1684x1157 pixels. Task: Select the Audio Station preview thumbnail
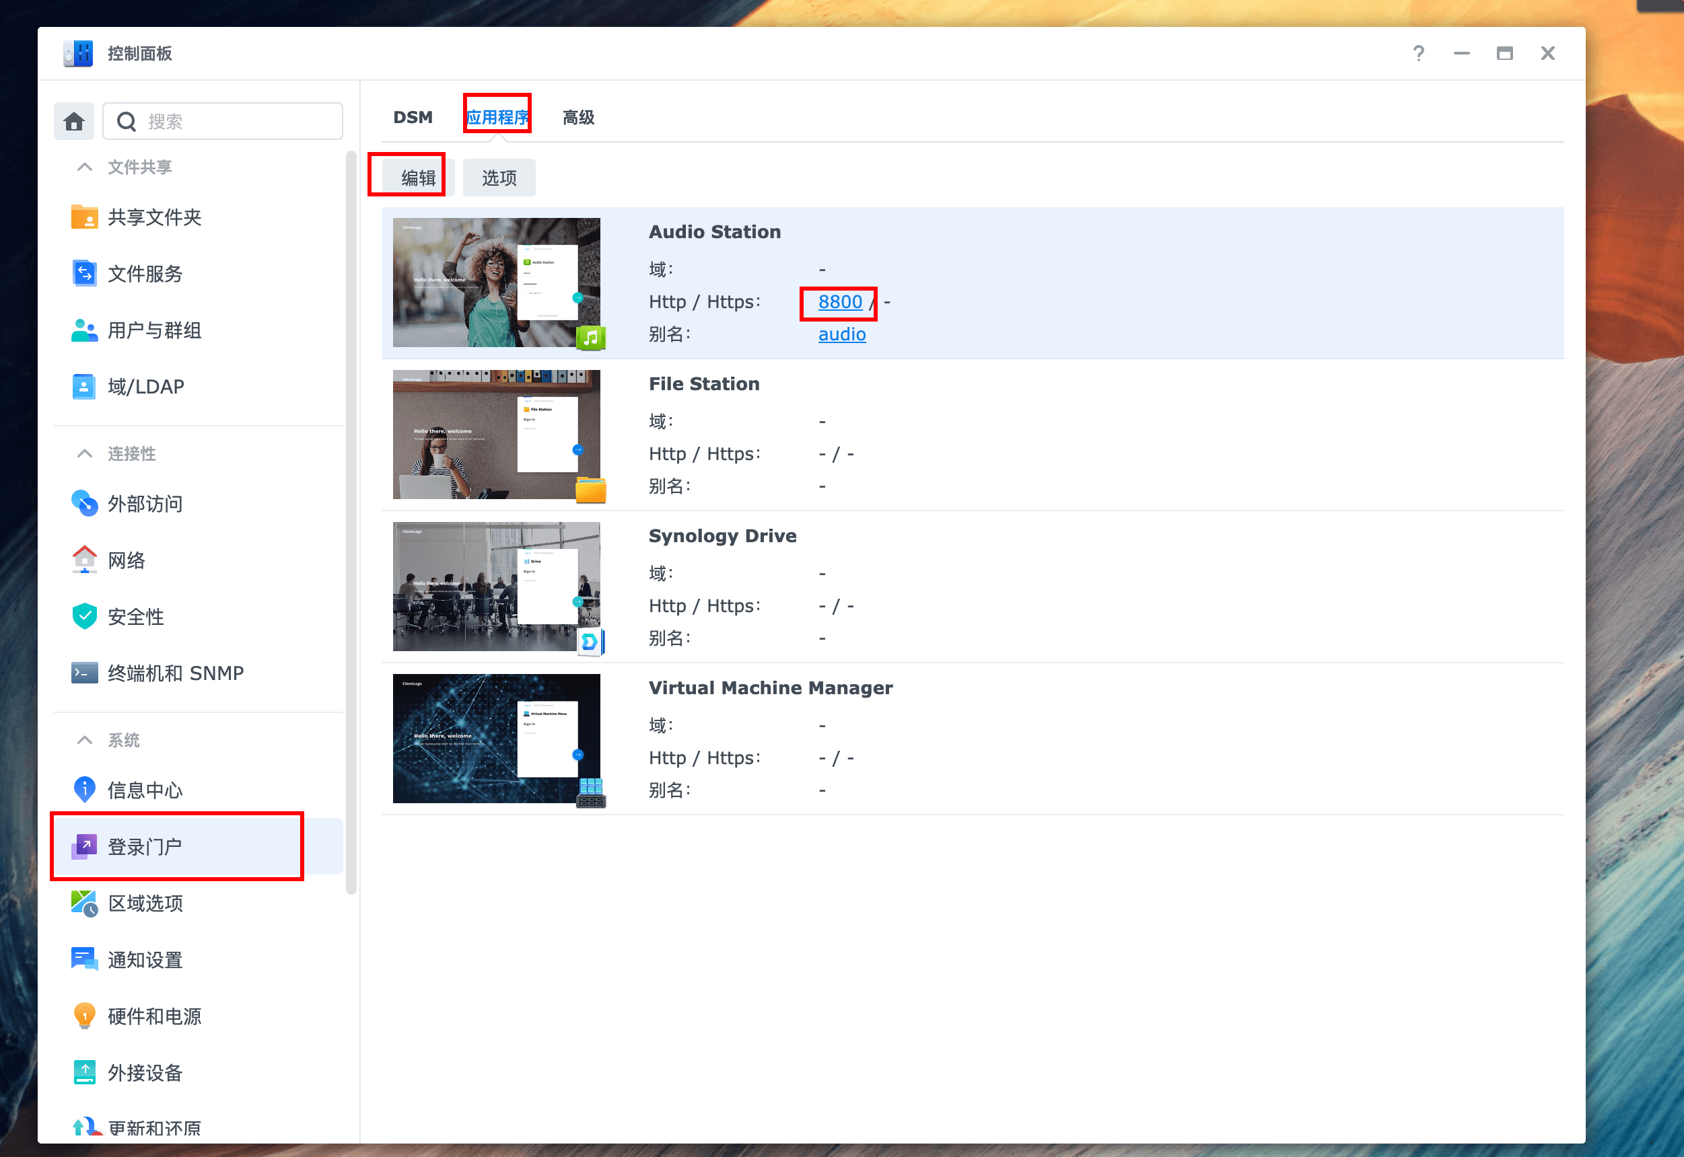tap(496, 282)
